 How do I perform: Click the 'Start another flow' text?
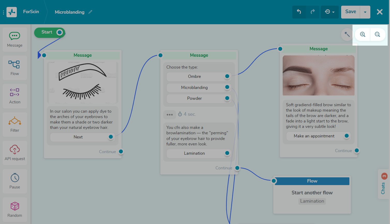(x=312, y=193)
